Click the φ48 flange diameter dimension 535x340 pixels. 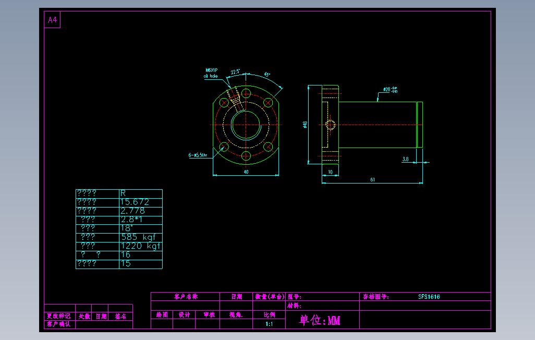coord(305,125)
